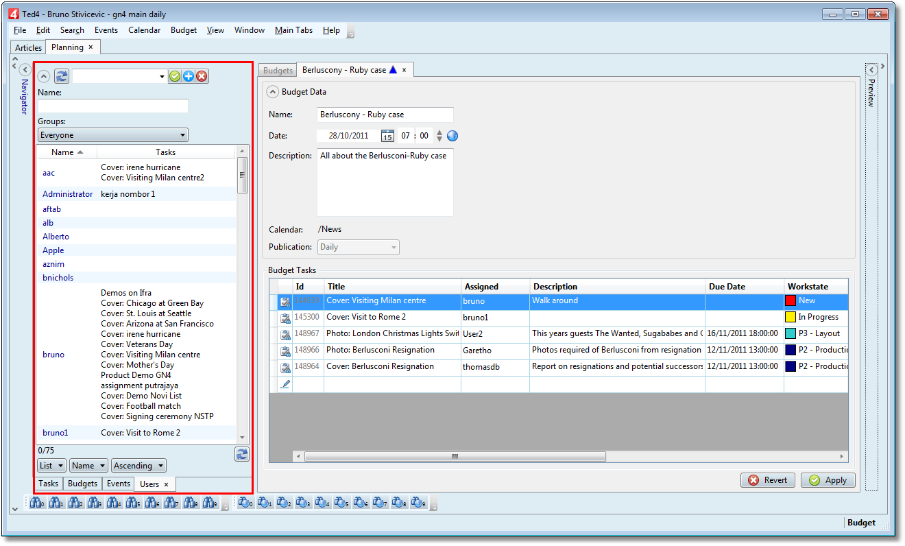Click the yellow In Progress workstate swatch
The image size is (905, 546).
[791, 317]
